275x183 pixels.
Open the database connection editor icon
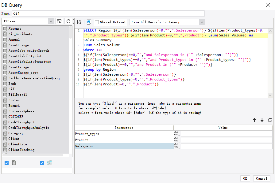click(59, 22)
